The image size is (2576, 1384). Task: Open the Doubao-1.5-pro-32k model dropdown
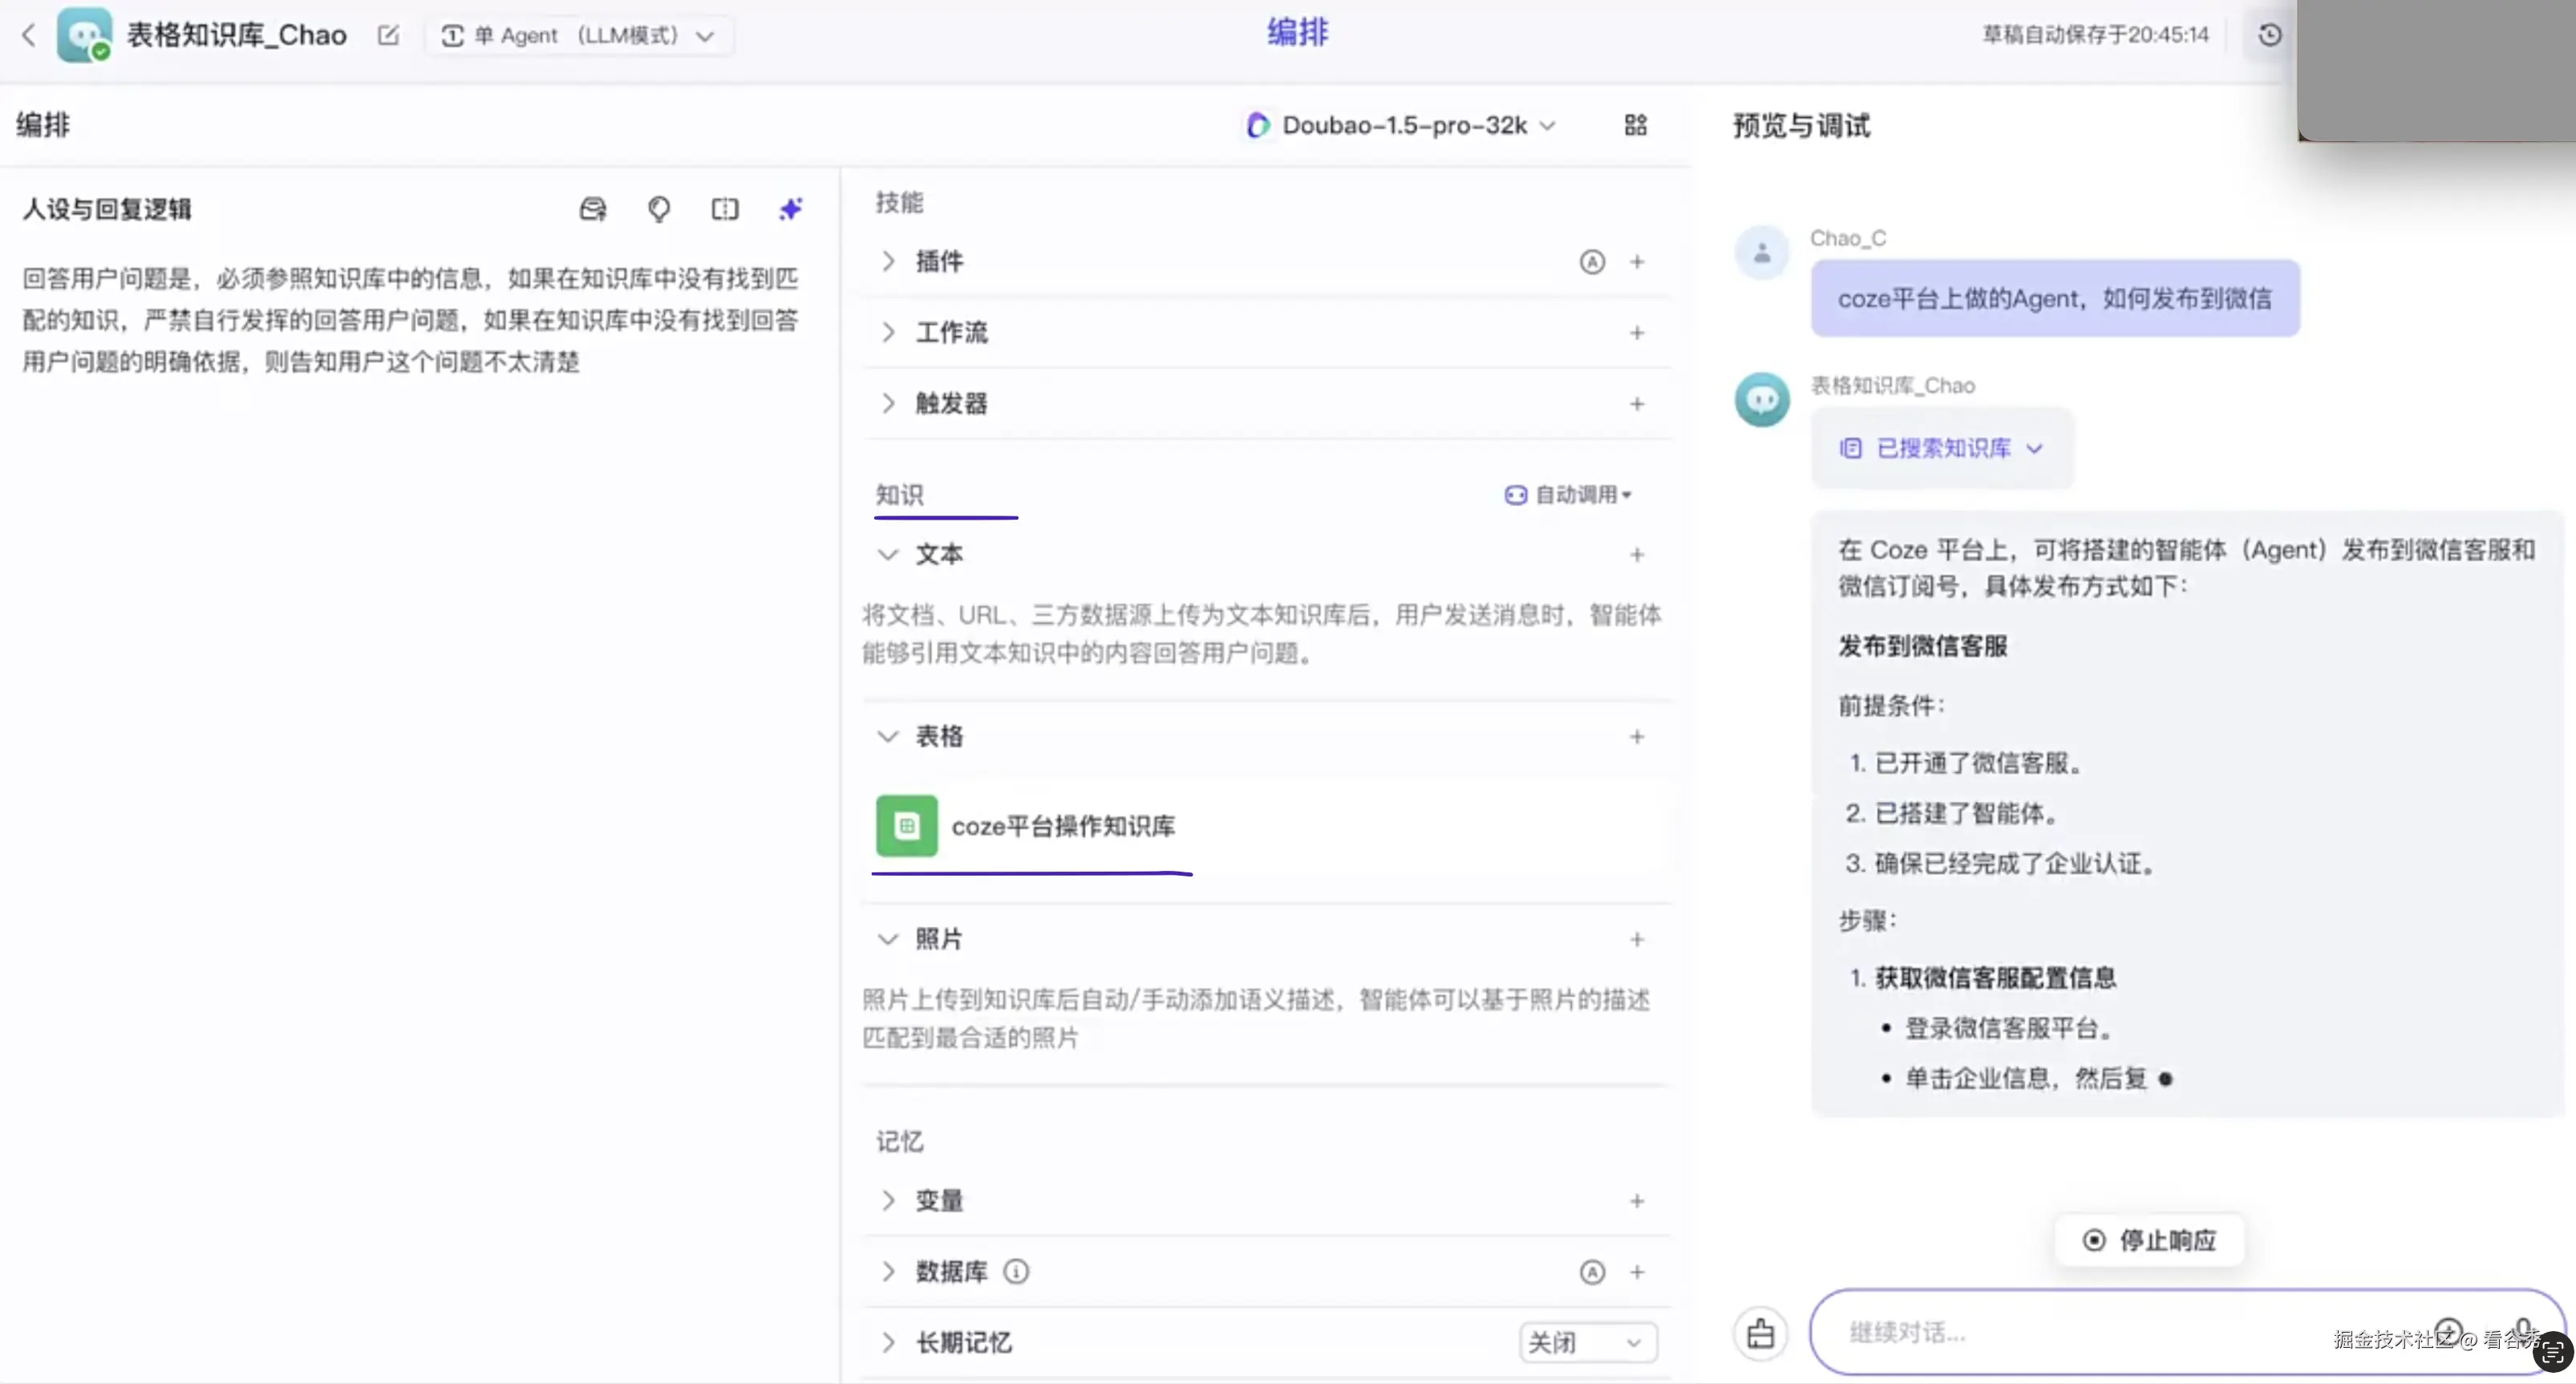click(x=1400, y=125)
